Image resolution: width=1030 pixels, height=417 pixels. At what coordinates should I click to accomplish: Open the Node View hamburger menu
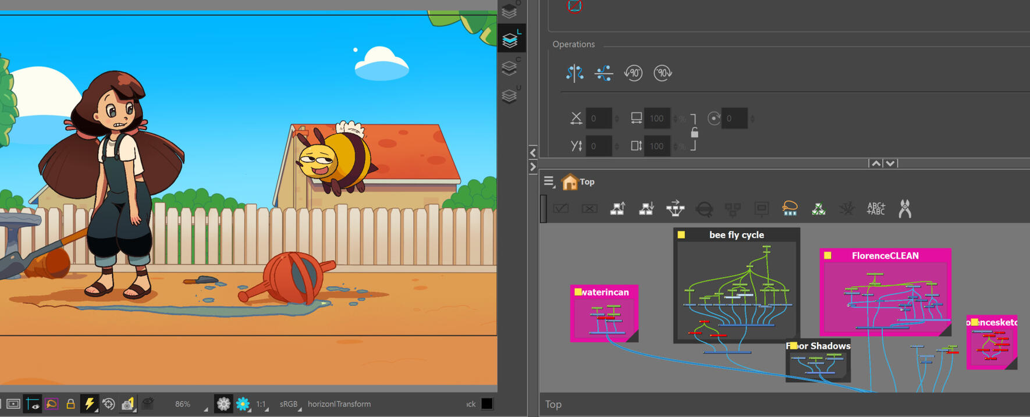coord(549,181)
